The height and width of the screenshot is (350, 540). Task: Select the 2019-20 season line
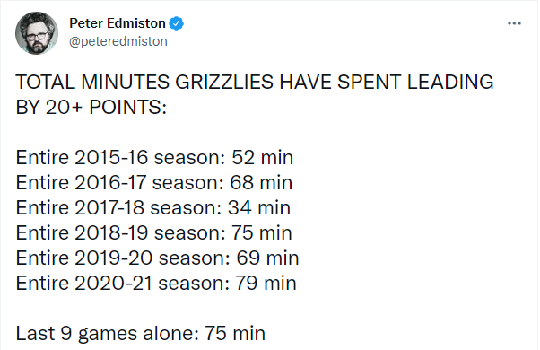157,258
